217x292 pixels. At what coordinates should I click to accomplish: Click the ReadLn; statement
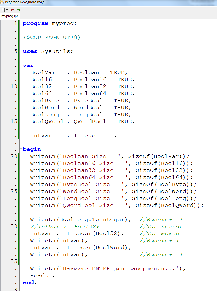(x=42, y=276)
